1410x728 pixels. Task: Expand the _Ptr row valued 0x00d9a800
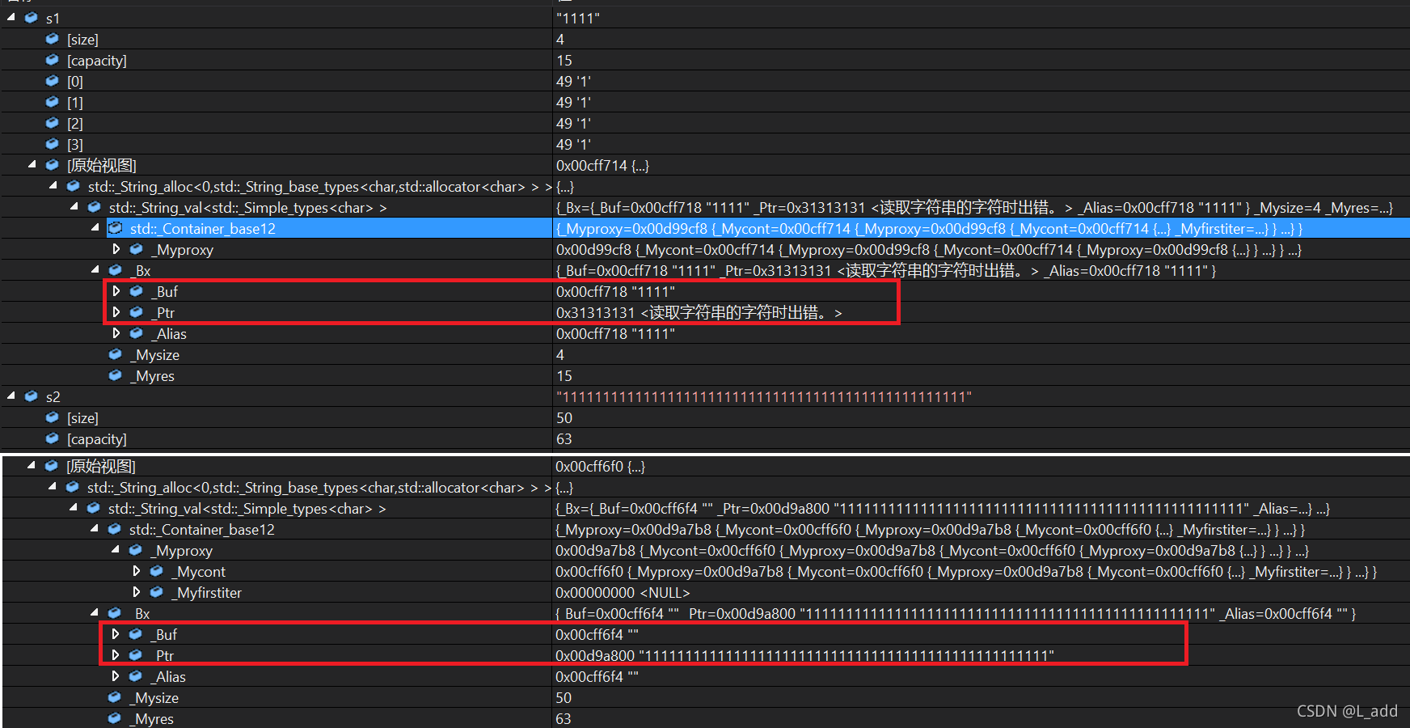(116, 655)
